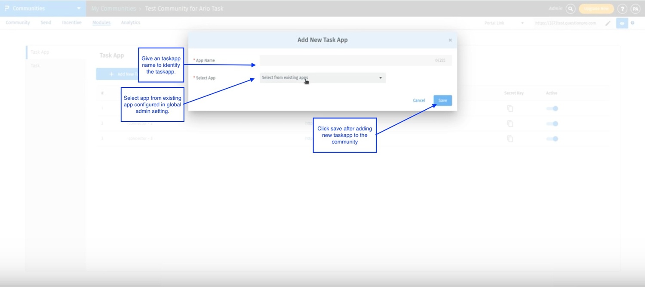Open the Select from existing apps dropdown
This screenshot has width=645, height=287.
[322, 78]
